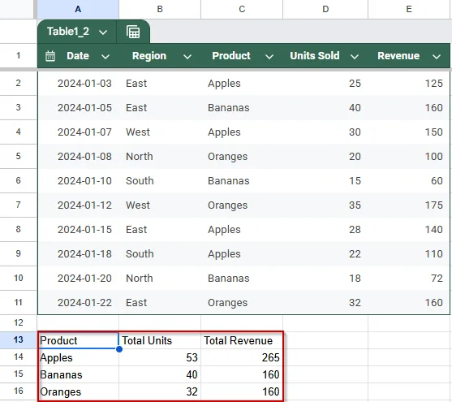452x402 pixels.
Task: Select Bananas summary cell in row 15
Action: tap(78, 374)
